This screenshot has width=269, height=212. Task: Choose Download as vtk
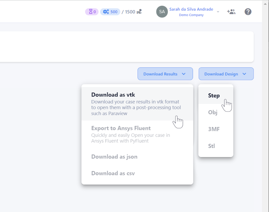coord(137,104)
